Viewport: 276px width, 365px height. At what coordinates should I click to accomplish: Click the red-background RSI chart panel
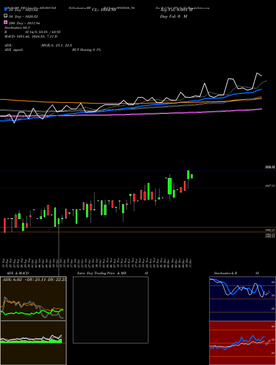tap(242, 343)
